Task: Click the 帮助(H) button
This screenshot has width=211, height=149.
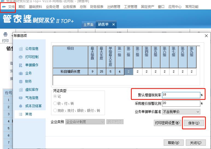Action: (x=174, y=143)
